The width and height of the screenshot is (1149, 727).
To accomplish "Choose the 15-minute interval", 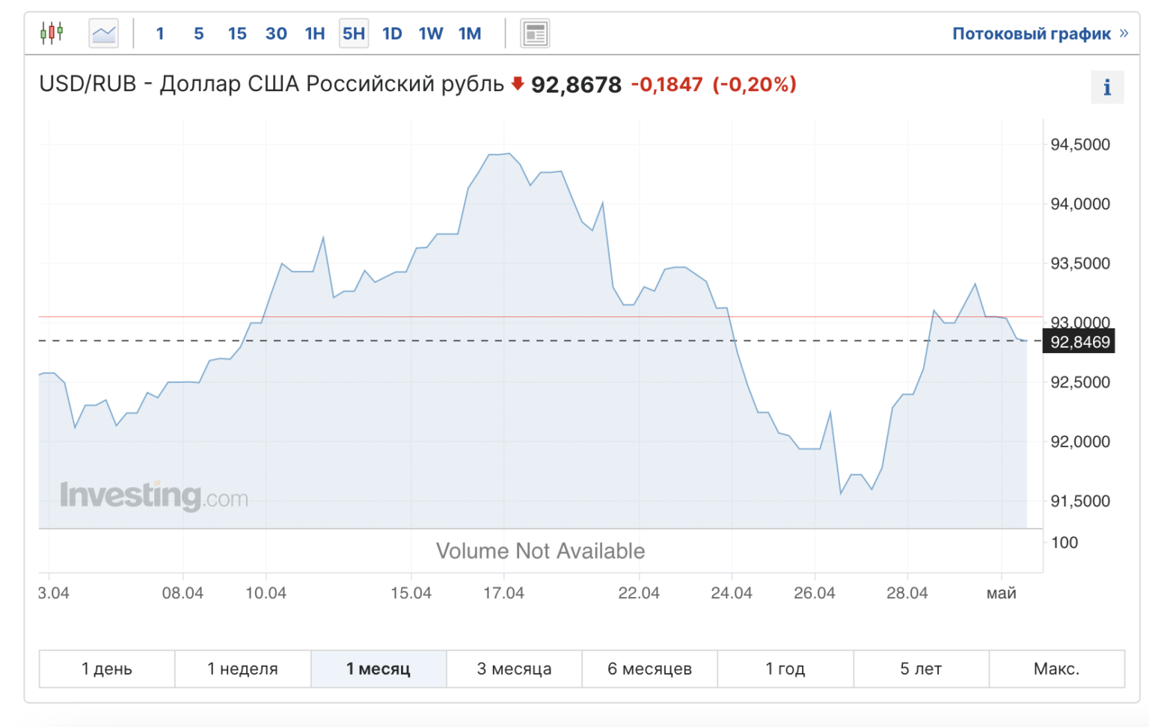I will tap(237, 34).
